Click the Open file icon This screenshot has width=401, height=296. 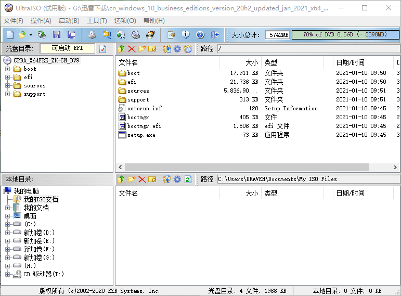pyautogui.click(x=22, y=35)
